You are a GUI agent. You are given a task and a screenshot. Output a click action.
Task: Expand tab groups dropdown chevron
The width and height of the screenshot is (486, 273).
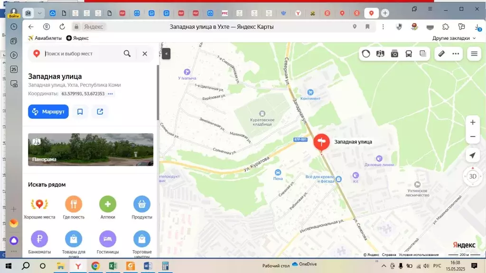pyautogui.click(x=39, y=13)
